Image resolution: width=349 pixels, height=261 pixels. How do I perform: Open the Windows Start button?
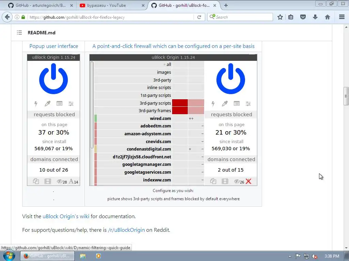[x=9, y=256]
